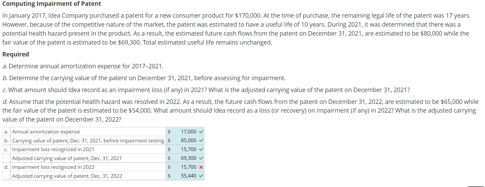Viewport: 485px width, 187px height.
Task: Click the gray button at bottom right
Action: pos(476,186)
